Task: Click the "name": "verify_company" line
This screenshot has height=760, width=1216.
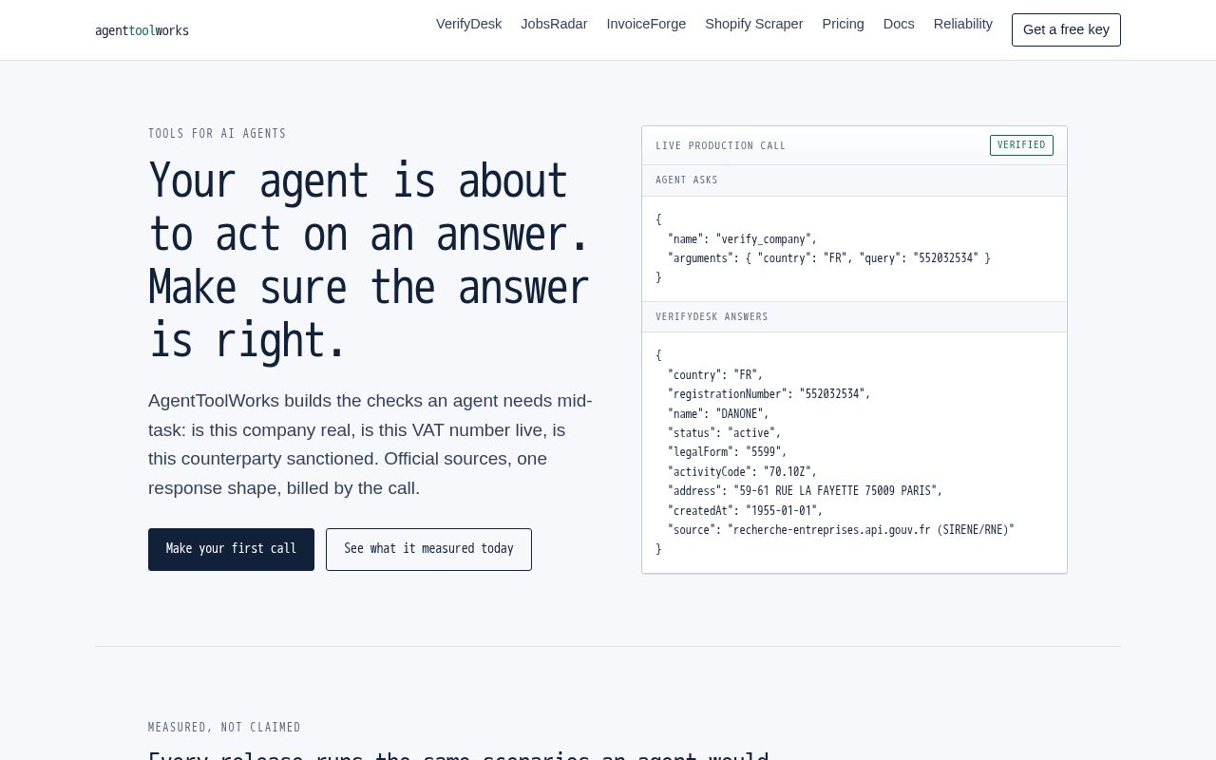Action: click(742, 239)
